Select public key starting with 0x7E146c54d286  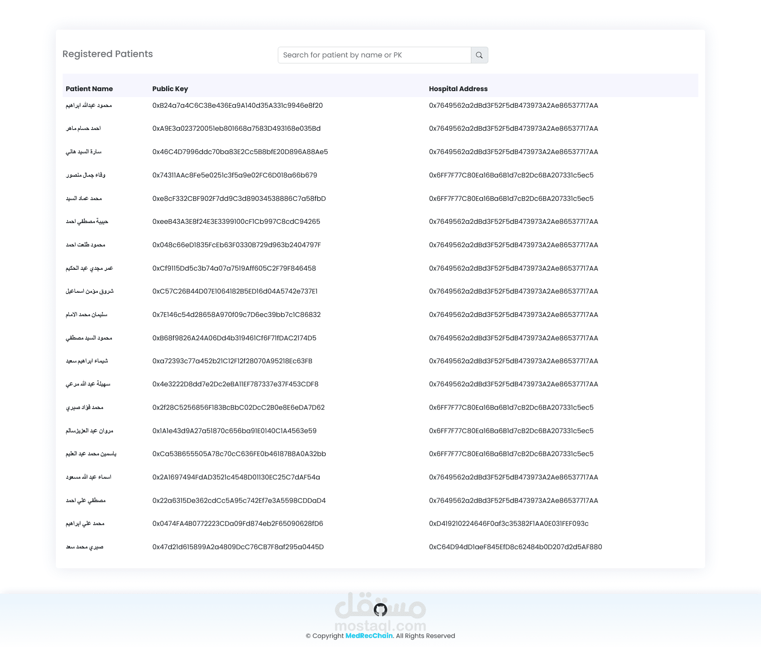[236, 315]
